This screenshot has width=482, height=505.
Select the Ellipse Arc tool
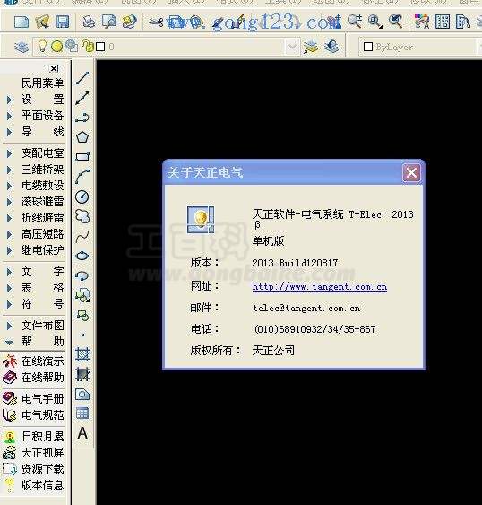pyautogui.click(x=82, y=276)
